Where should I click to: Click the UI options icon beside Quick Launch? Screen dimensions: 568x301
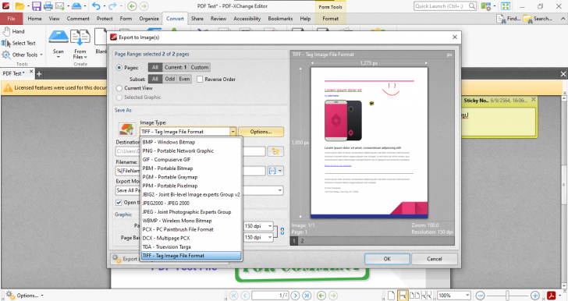click(x=485, y=6)
